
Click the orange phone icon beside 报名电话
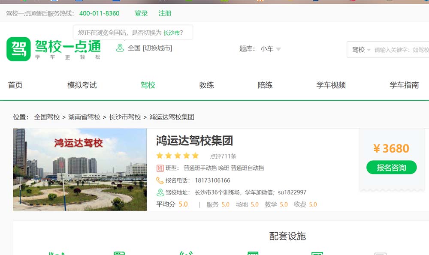point(160,180)
